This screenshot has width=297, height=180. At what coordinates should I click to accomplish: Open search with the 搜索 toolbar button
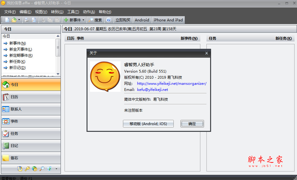95,20
